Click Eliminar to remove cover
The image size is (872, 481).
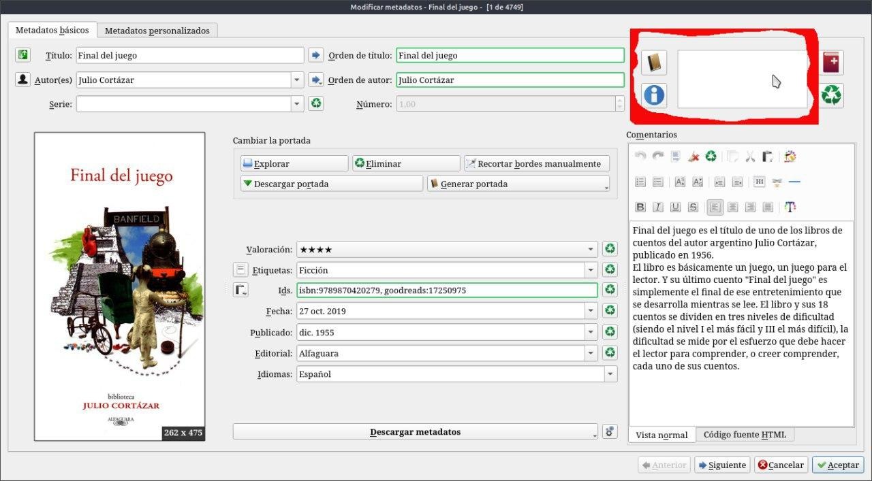[x=406, y=163]
